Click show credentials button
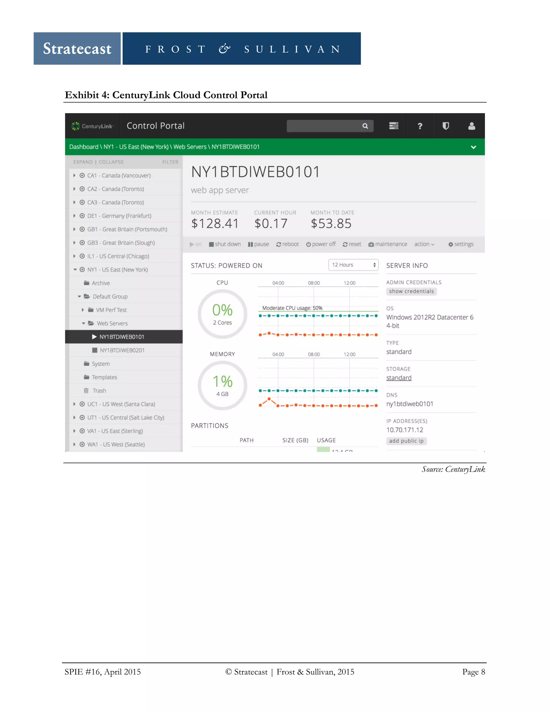Image resolution: width=550 pixels, height=712 pixels. pos(411,292)
